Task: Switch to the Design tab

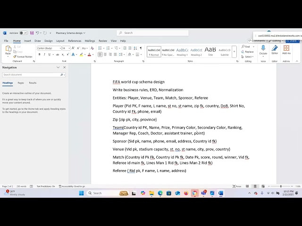Action: click(x=49, y=41)
